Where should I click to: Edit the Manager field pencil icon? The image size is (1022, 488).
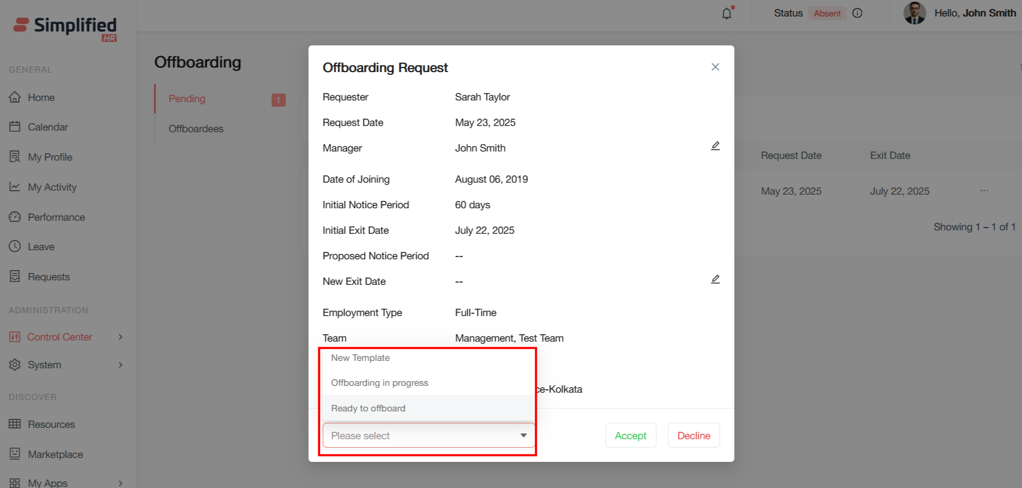point(715,146)
